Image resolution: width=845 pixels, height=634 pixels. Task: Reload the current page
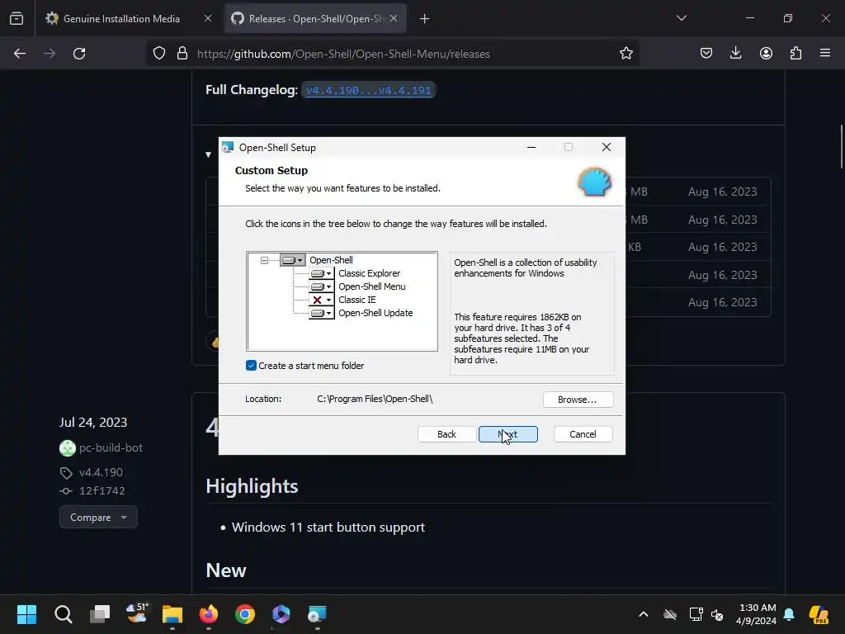79,54
